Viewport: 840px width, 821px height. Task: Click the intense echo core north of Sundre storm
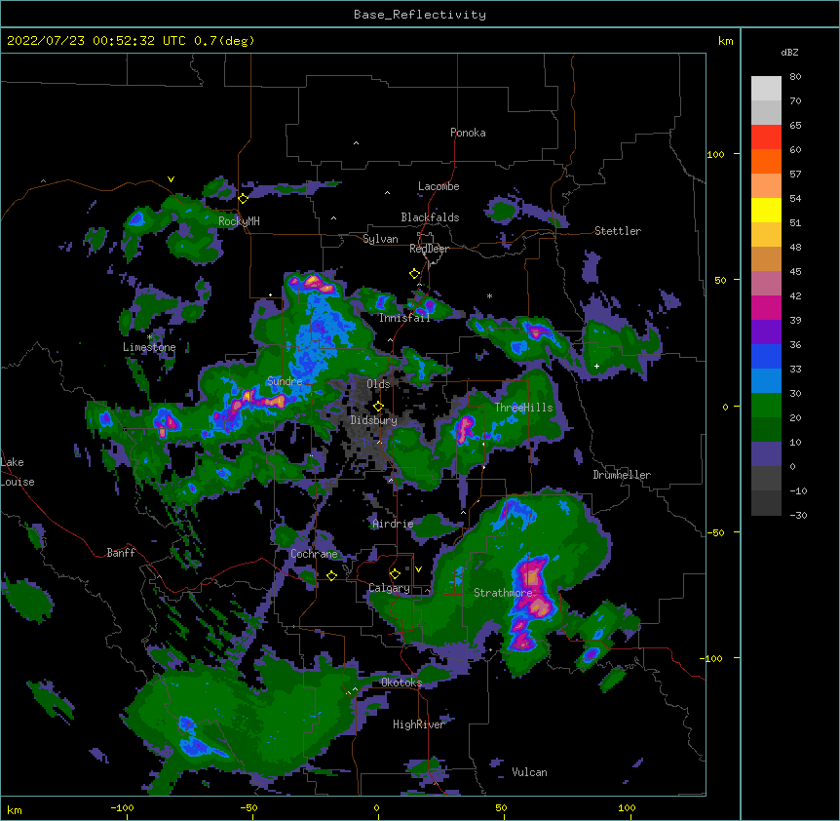pyautogui.click(x=314, y=283)
